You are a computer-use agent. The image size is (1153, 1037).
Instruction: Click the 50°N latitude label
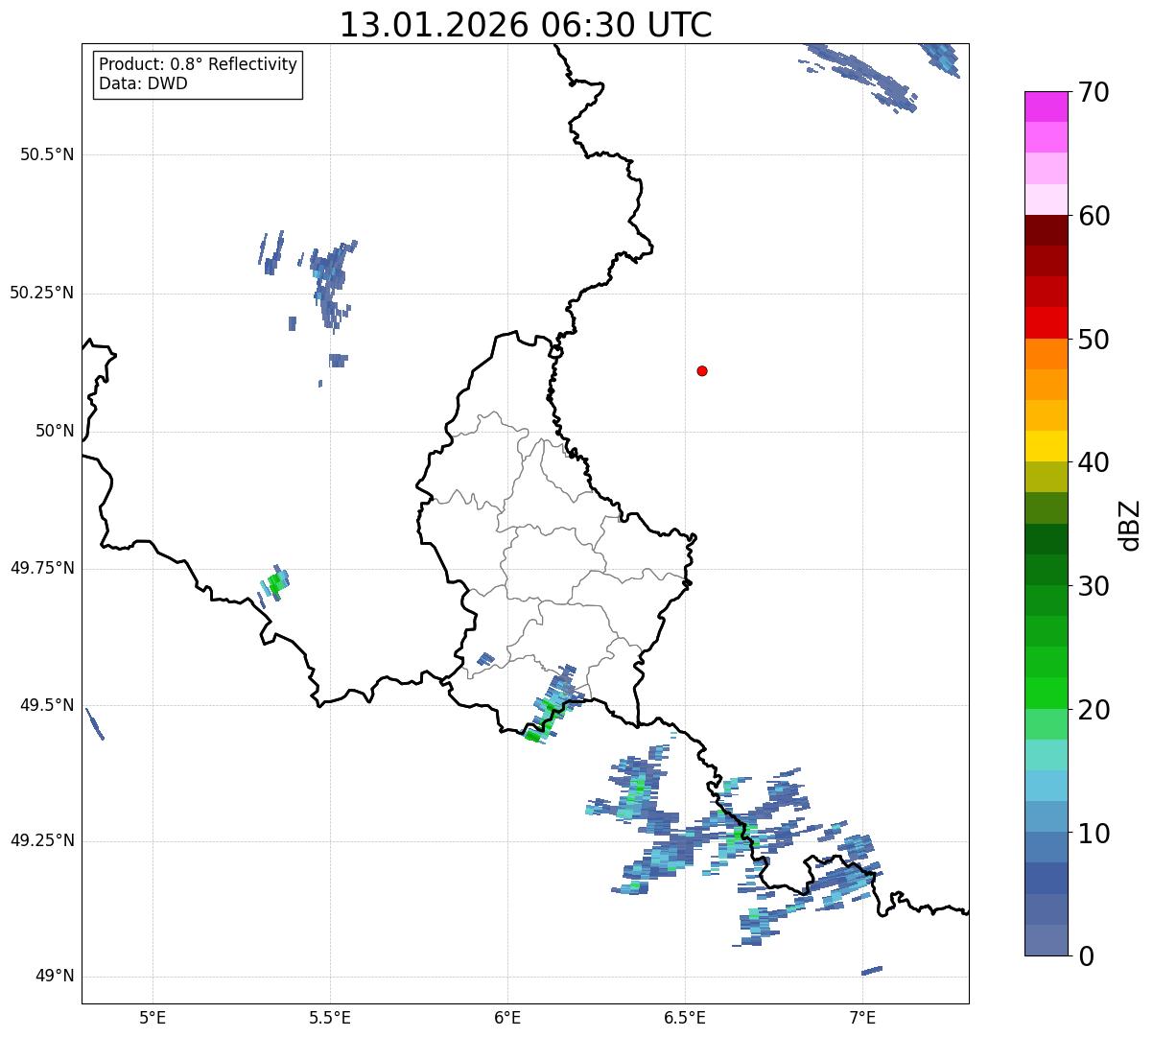tap(55, 431)
